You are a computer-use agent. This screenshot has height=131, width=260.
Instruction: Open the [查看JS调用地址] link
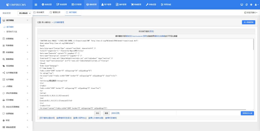point(80,118)
